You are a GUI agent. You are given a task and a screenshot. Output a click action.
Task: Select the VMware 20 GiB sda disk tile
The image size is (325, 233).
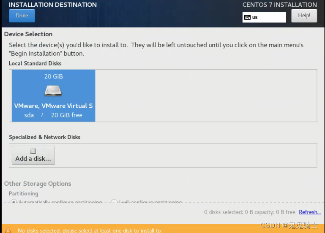point(54,95)
